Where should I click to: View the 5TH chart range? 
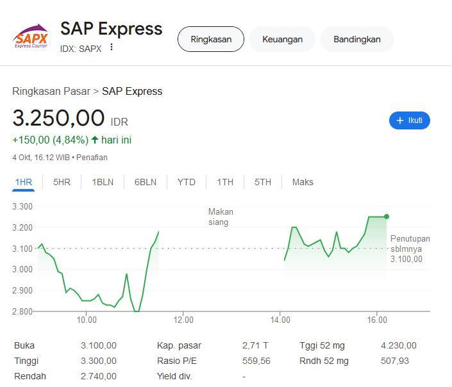coord(263,182)
